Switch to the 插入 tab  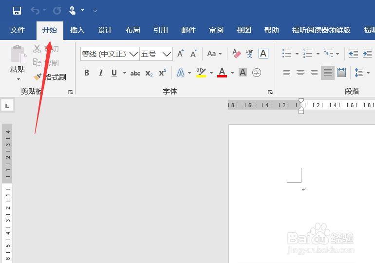pyautogui.click(x=77, y=30)
